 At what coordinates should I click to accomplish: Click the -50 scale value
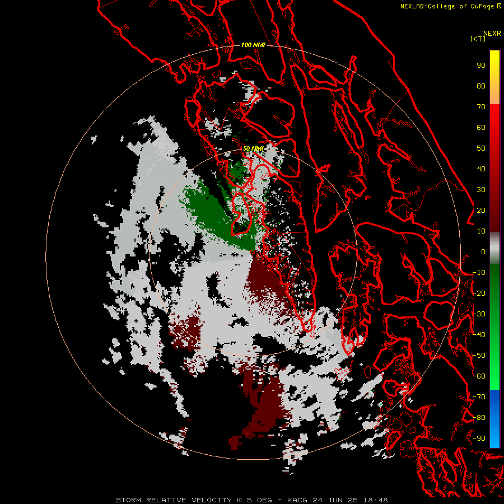479,356
